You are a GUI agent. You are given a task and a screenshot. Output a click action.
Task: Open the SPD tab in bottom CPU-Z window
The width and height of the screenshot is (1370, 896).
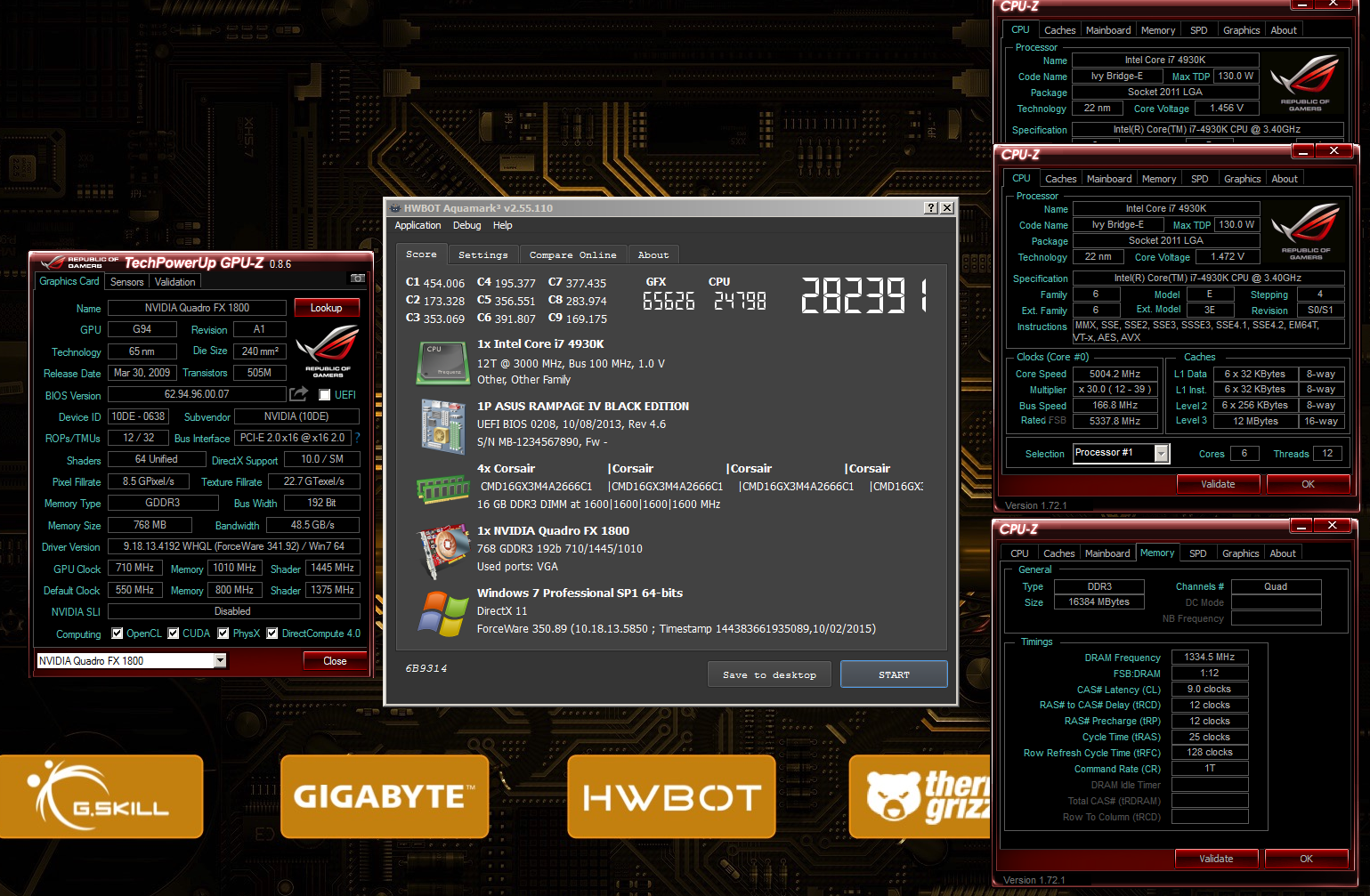pyautogui.click(x=1198, y=553)
